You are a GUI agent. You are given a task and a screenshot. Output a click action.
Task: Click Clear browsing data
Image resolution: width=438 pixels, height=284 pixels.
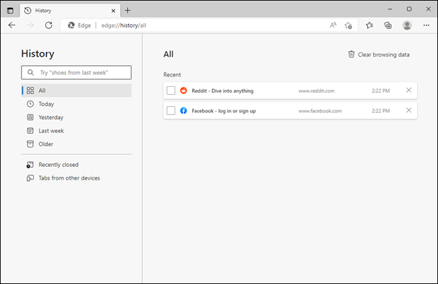click(379, 55)
